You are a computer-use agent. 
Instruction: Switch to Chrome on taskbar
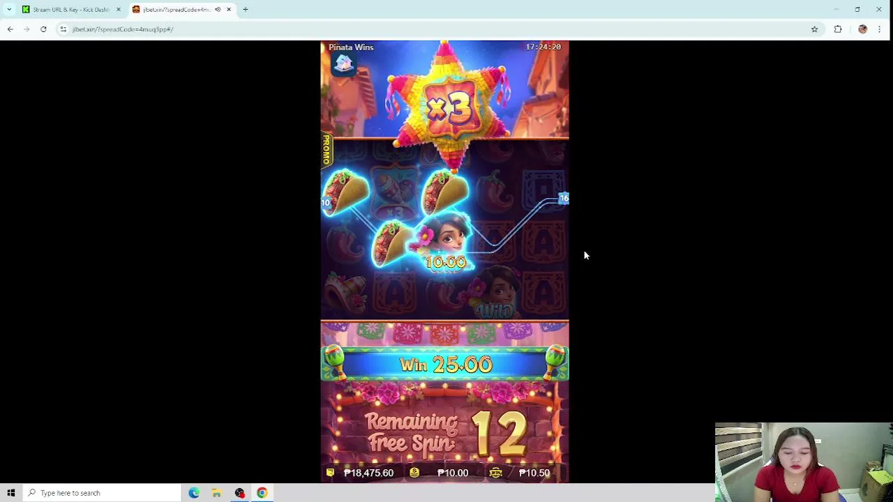point(262,493)
